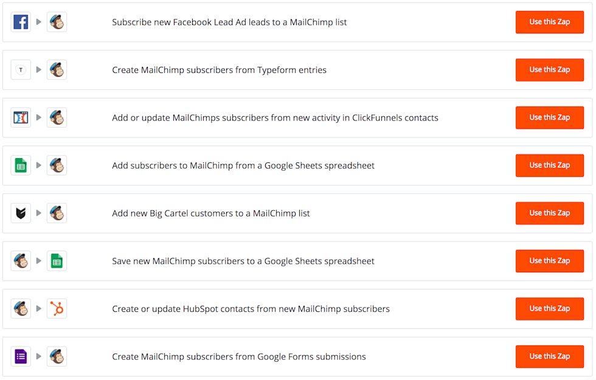
Task: Click the Big Cartel icon
Action: (21, 213)
